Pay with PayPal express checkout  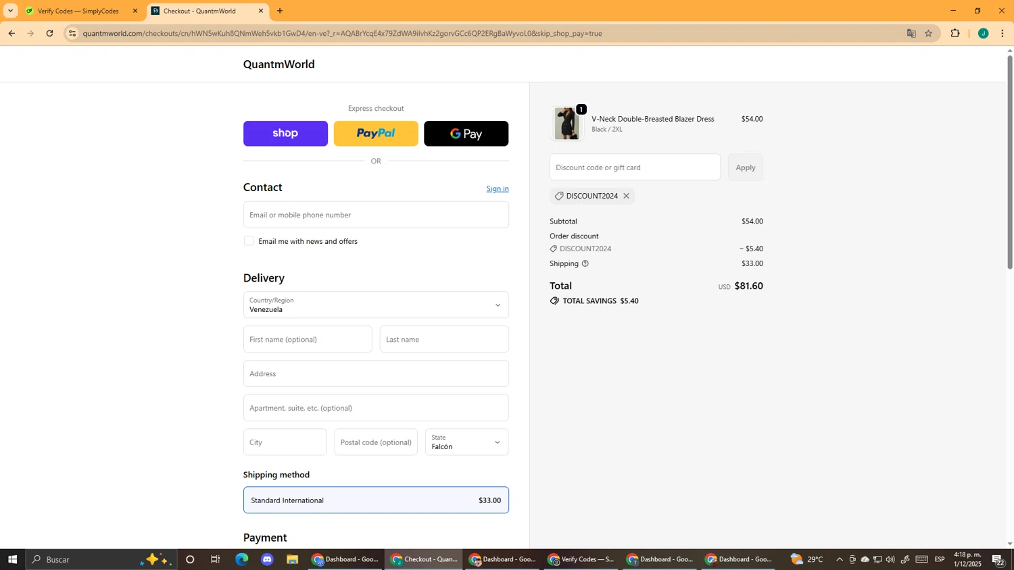click(x=376, y=134)
